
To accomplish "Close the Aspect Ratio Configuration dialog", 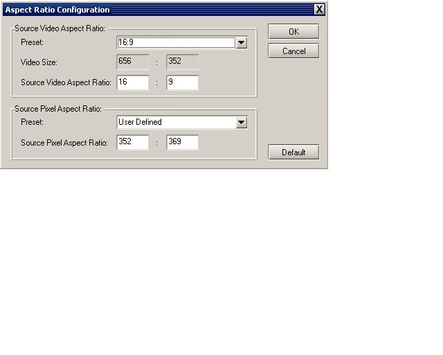I will pos(319,9).
